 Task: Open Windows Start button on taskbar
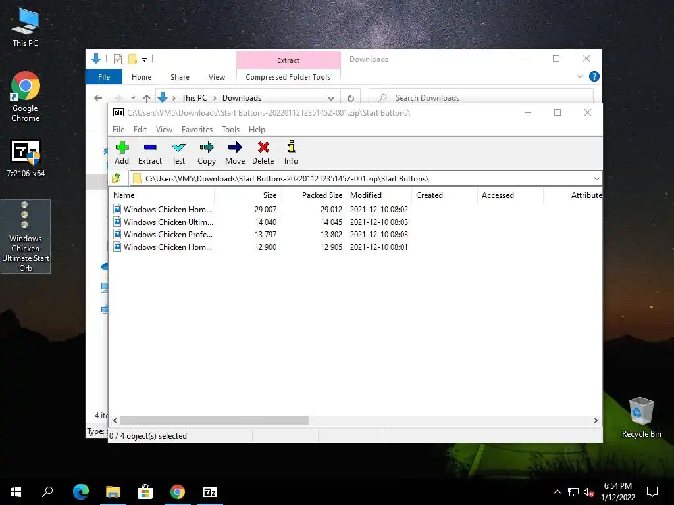(16, 492)
